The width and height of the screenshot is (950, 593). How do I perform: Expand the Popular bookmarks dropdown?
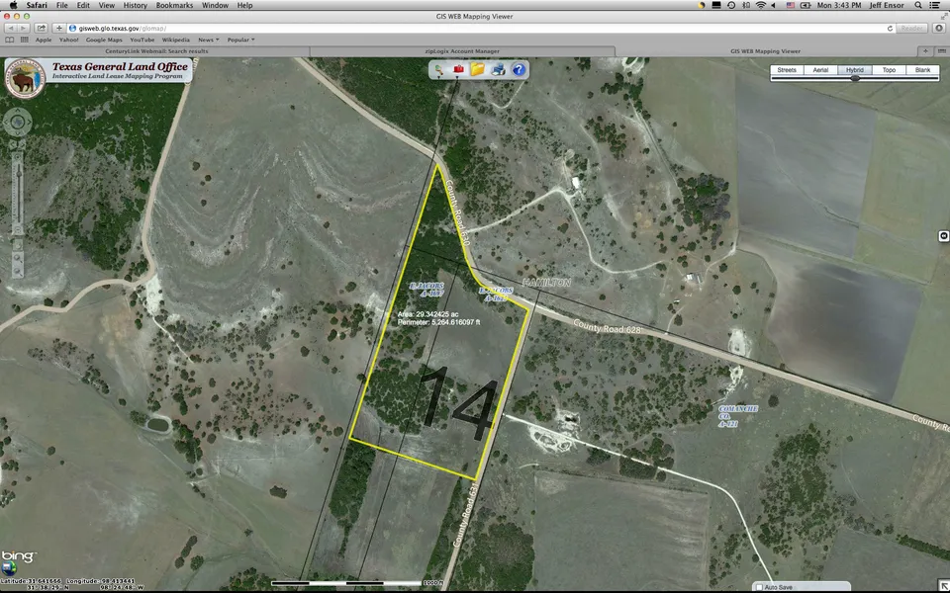click(240, 40)
